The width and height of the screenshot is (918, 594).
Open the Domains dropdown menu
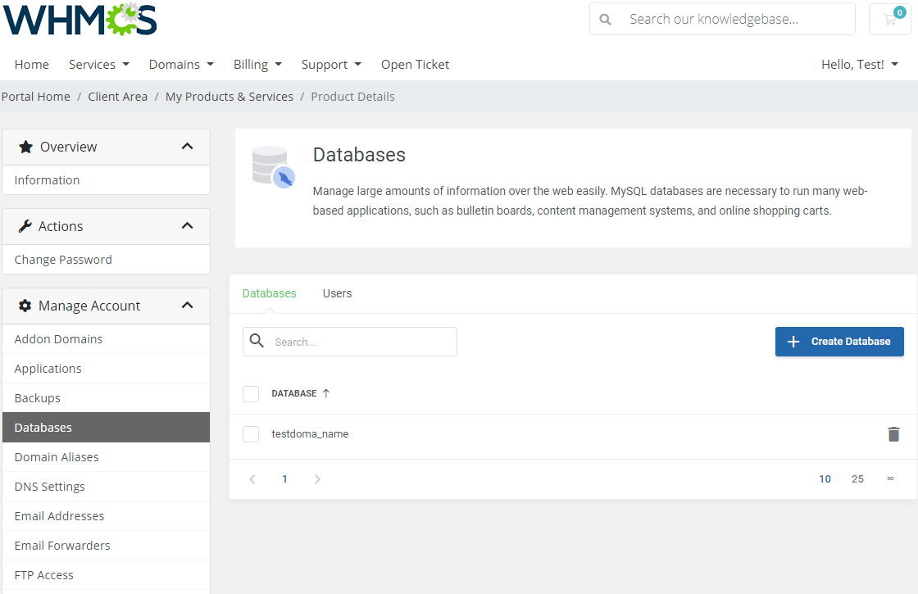[181, 65]
